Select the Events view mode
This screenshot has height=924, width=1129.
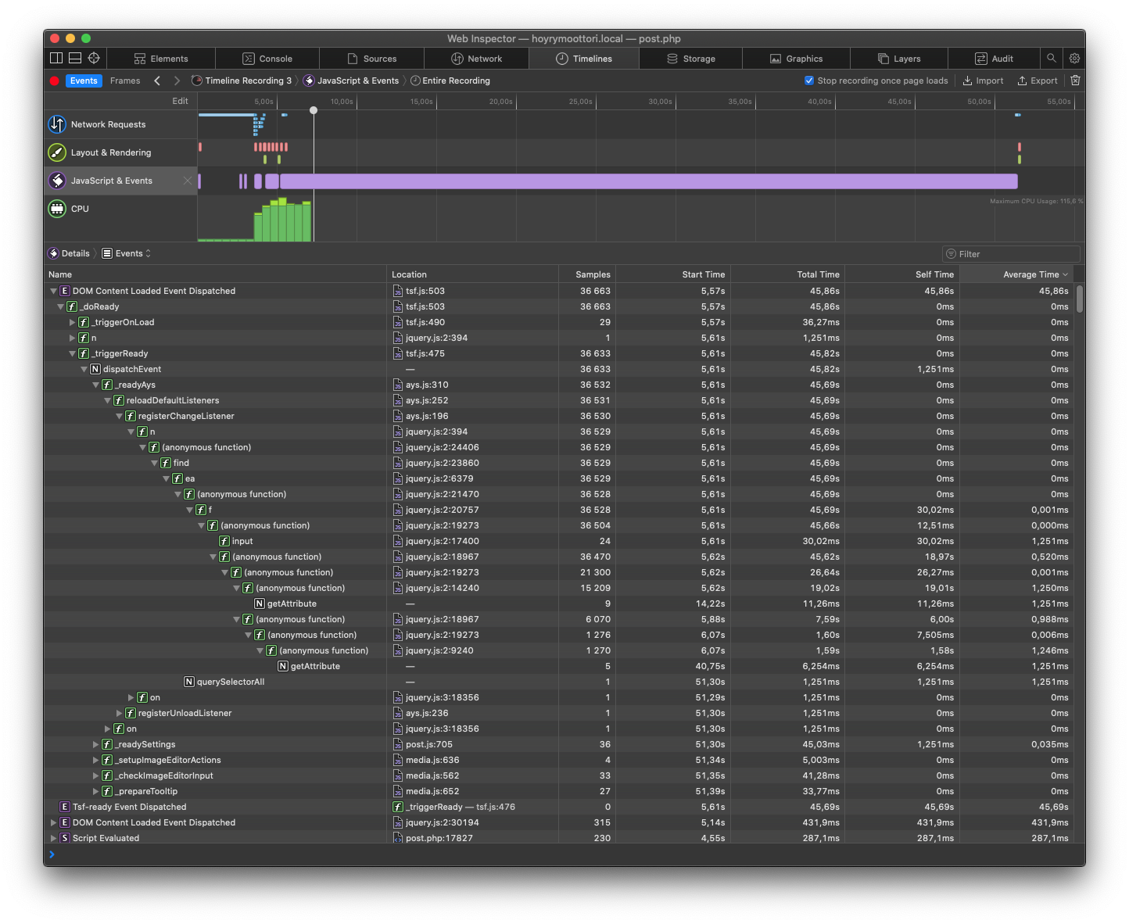(x=84, y=81)
